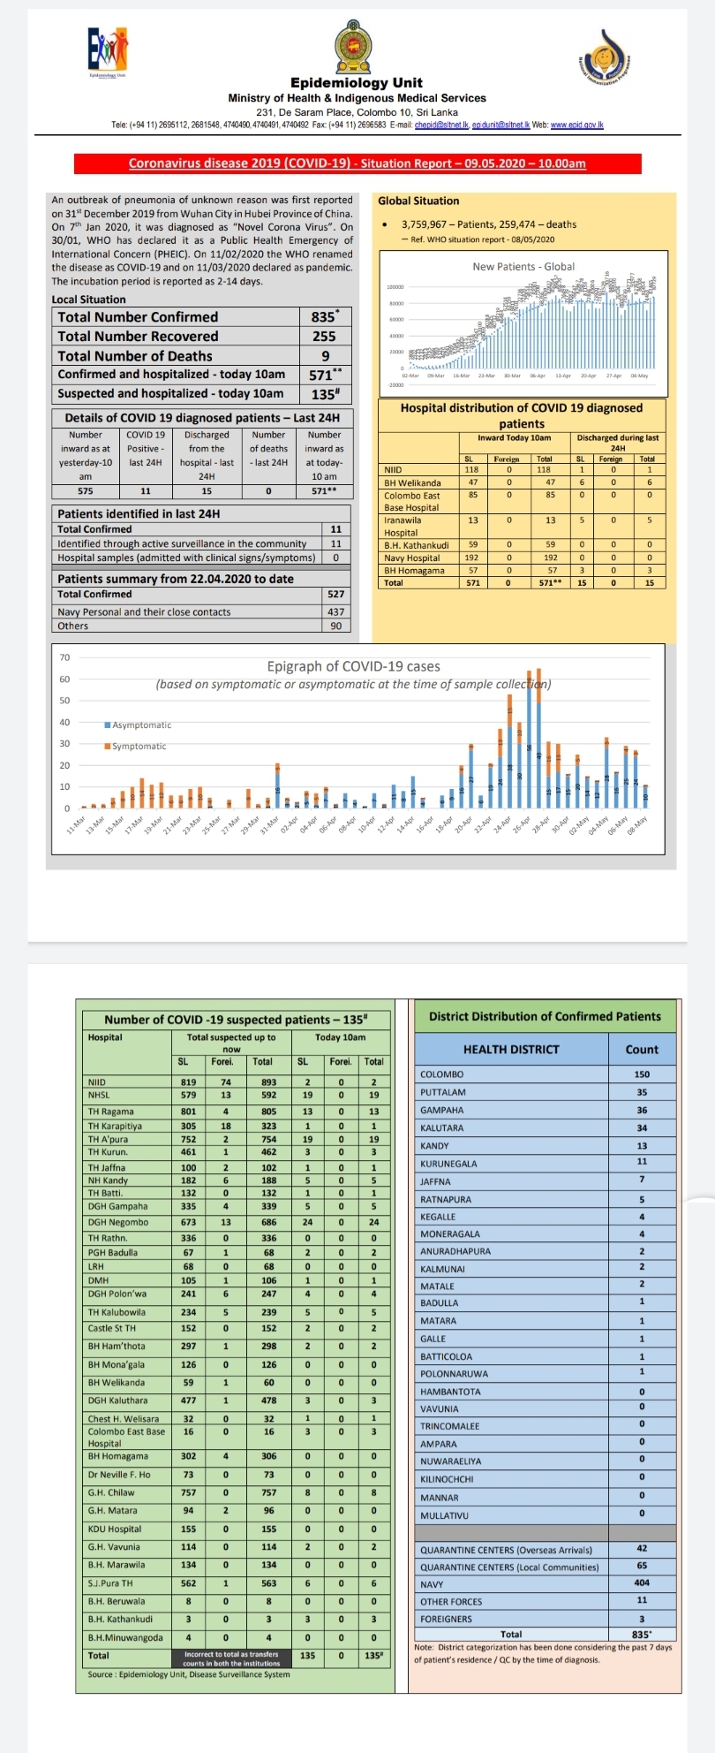Click the 'HEALTH DISTRICT' column header

click(x=511, y=1050)
